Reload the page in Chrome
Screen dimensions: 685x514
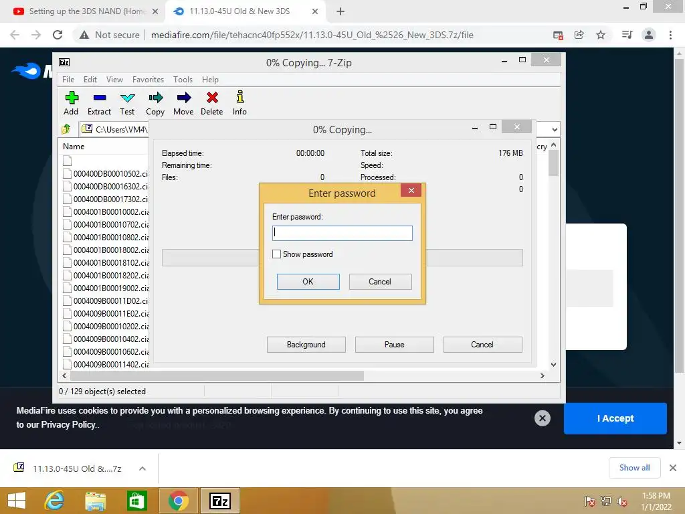58,35
